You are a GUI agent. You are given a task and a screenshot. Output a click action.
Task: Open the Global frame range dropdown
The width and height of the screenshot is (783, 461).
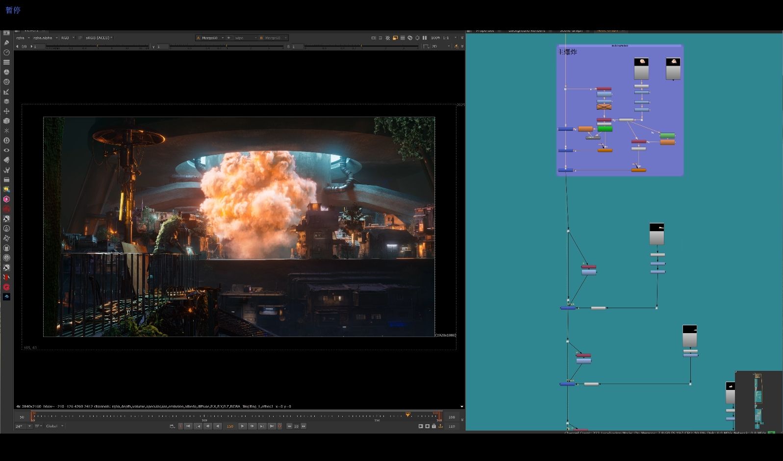(55, 426)
